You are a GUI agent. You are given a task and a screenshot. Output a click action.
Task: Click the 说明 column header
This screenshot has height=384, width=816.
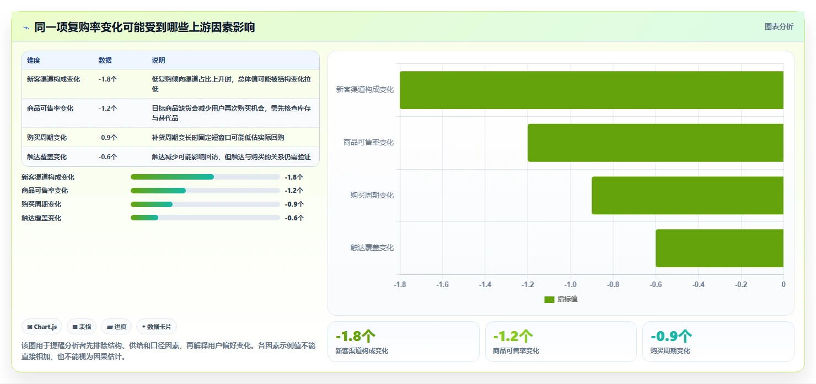pos(158,61)
